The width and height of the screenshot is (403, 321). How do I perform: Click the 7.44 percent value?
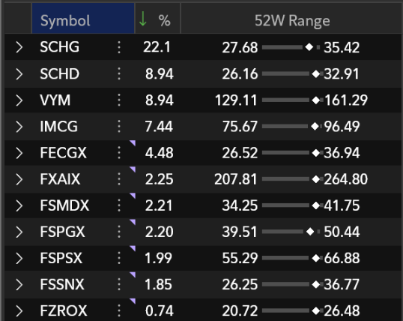point(159,127)
